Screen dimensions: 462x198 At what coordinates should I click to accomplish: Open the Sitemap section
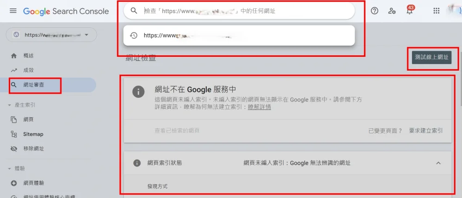click(33, 134)
